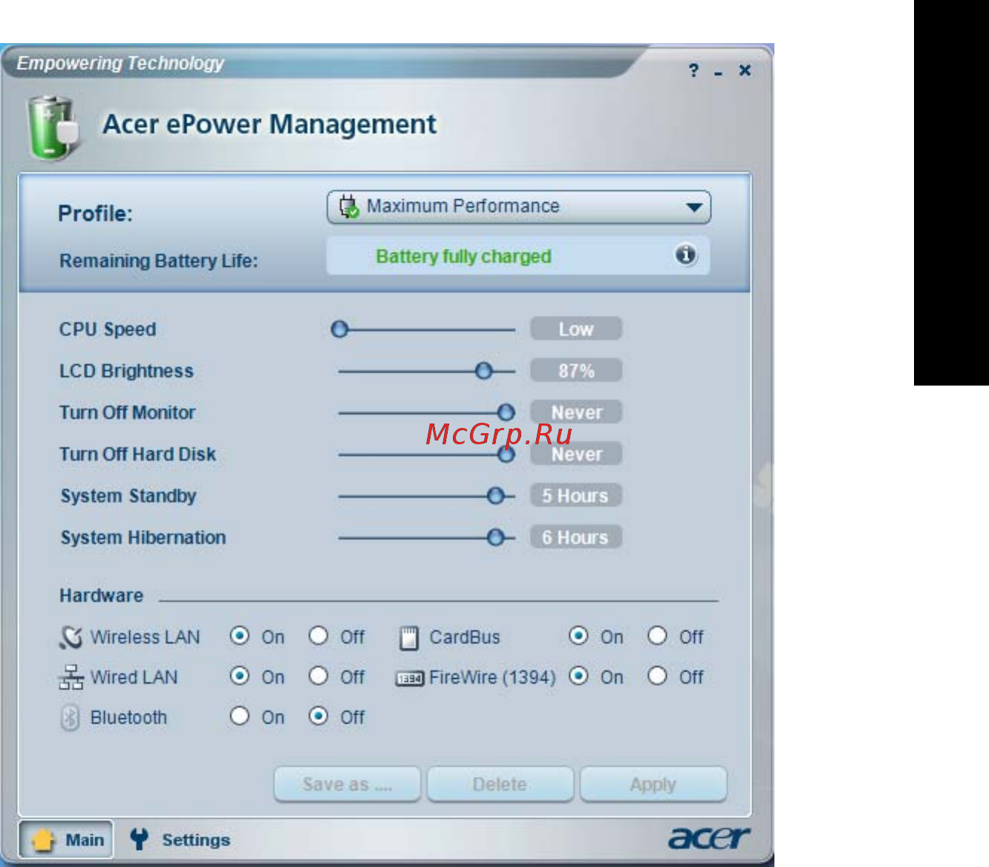The width and height of the screenshot is (989, 867).
Task: Click the 'Never' value for Turn Off Monitor
Action: [x=576, y=412]
